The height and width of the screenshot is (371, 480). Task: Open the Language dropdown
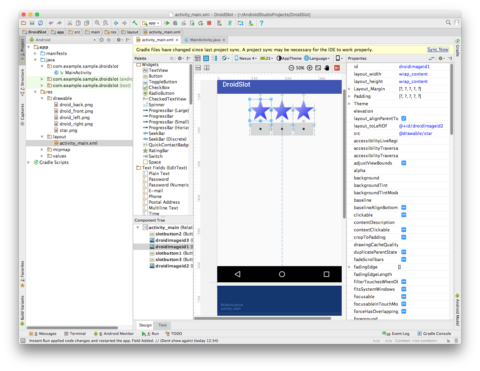317,58
